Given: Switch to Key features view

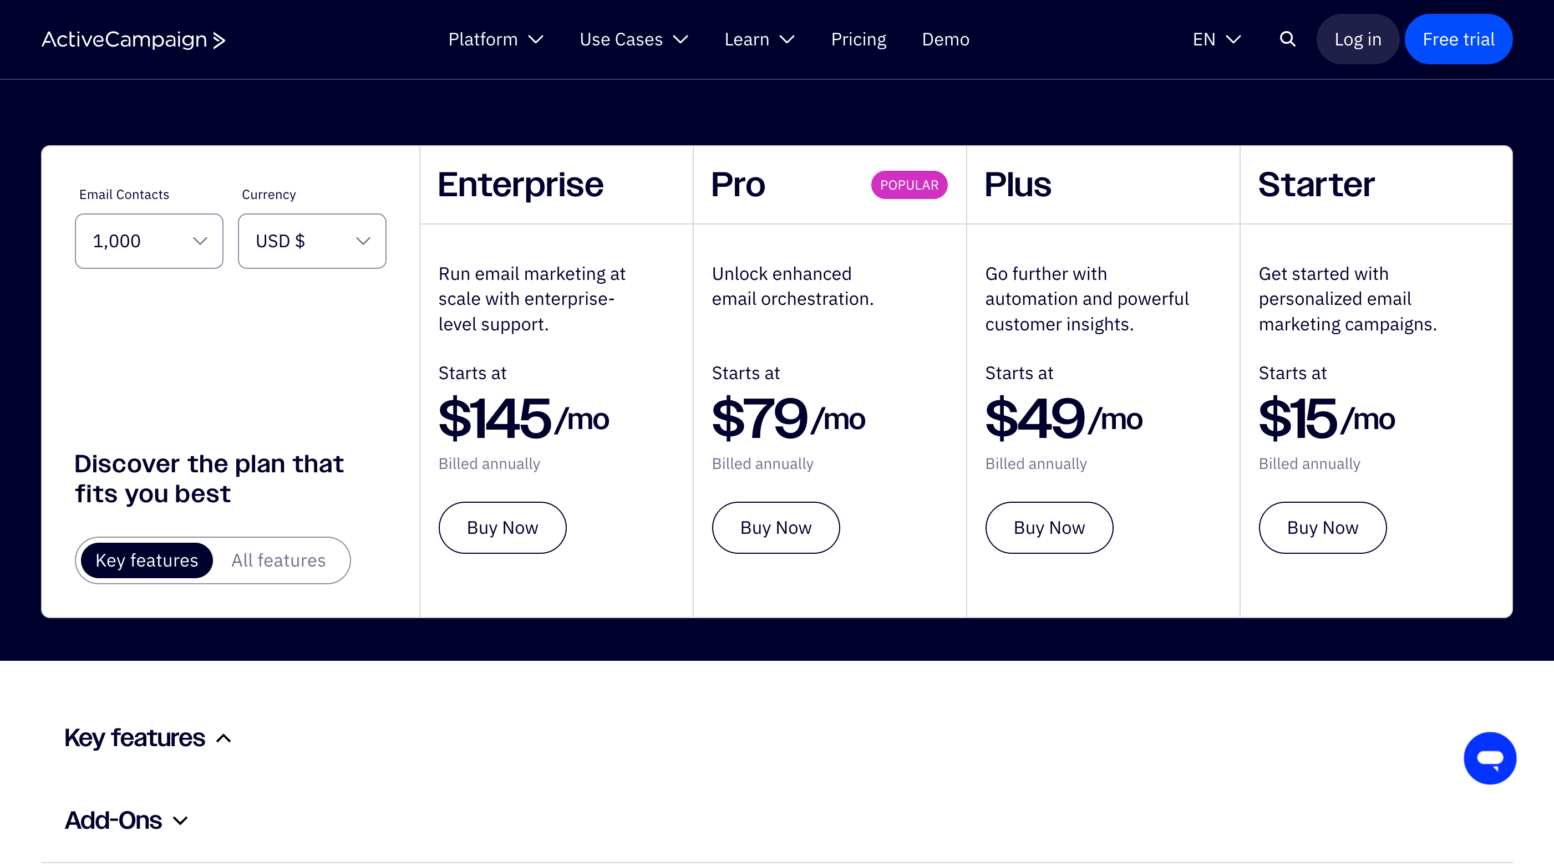Looking at the screenshot, I should (x=146, y=560).
